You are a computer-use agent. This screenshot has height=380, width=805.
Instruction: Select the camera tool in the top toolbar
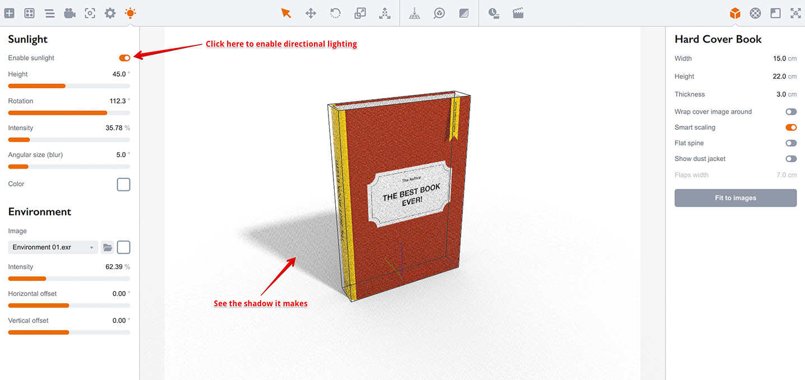pos(70,12)
